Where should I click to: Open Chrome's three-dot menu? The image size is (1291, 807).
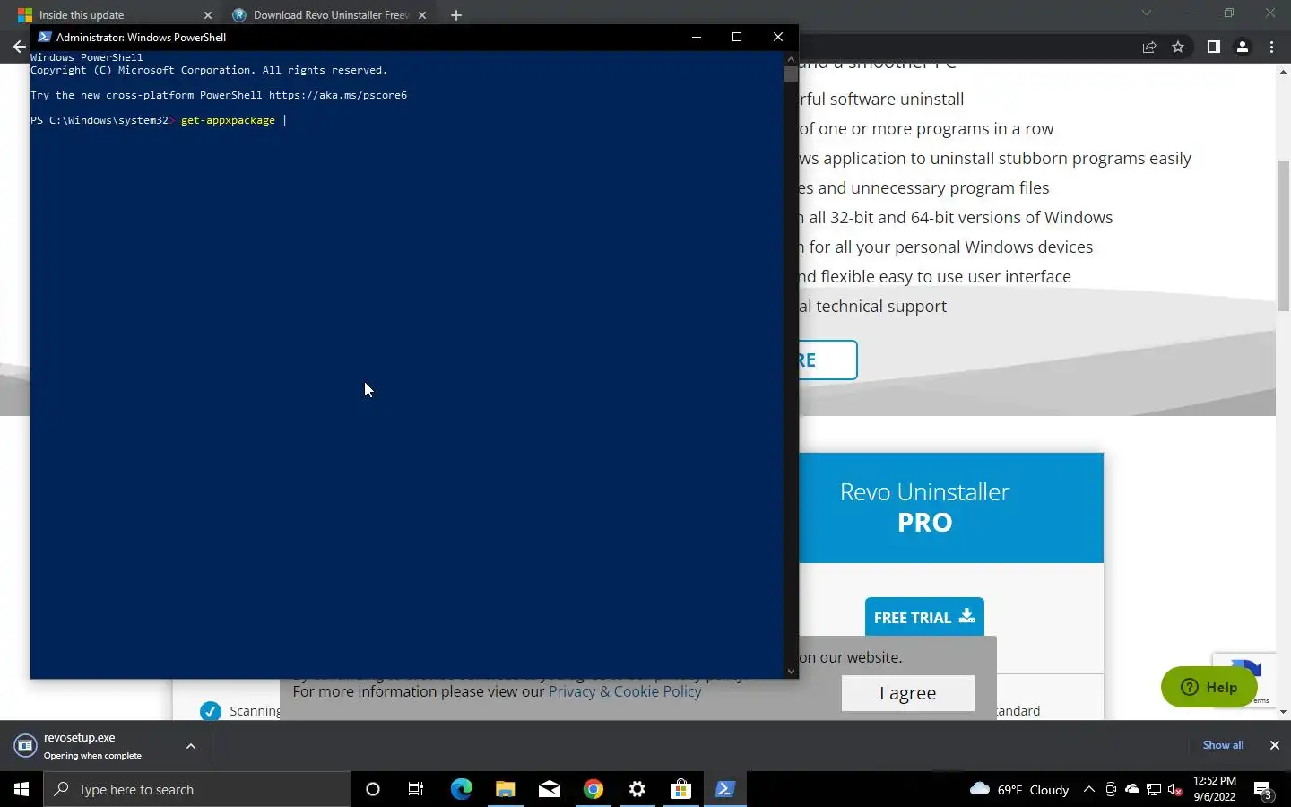[1271, 47]
